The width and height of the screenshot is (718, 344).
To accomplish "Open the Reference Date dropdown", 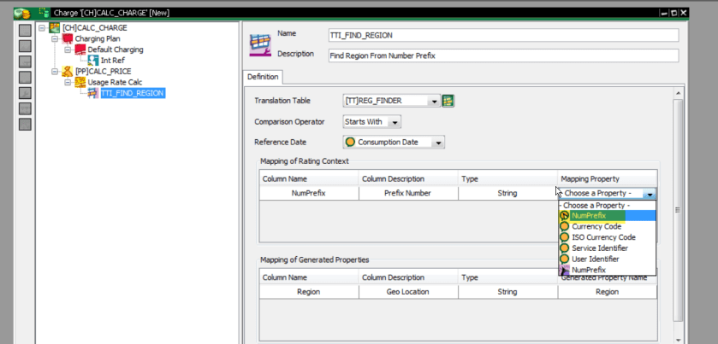I will pos(439,143).
